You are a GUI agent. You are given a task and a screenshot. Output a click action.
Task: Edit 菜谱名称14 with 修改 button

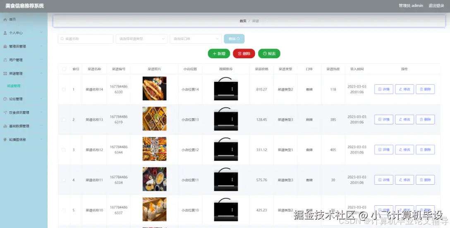coord(405,89)
